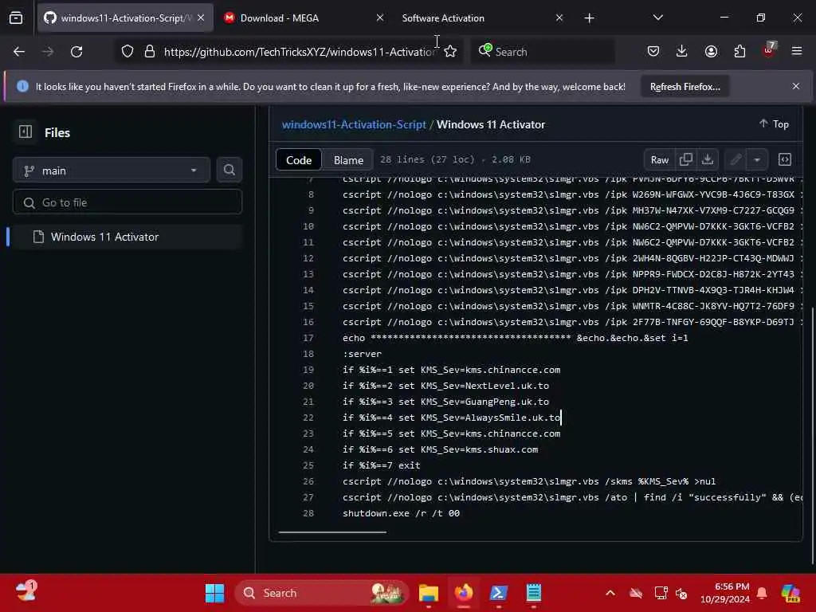
Task: Click the site security padlock icon
Action: pos(150,52)
